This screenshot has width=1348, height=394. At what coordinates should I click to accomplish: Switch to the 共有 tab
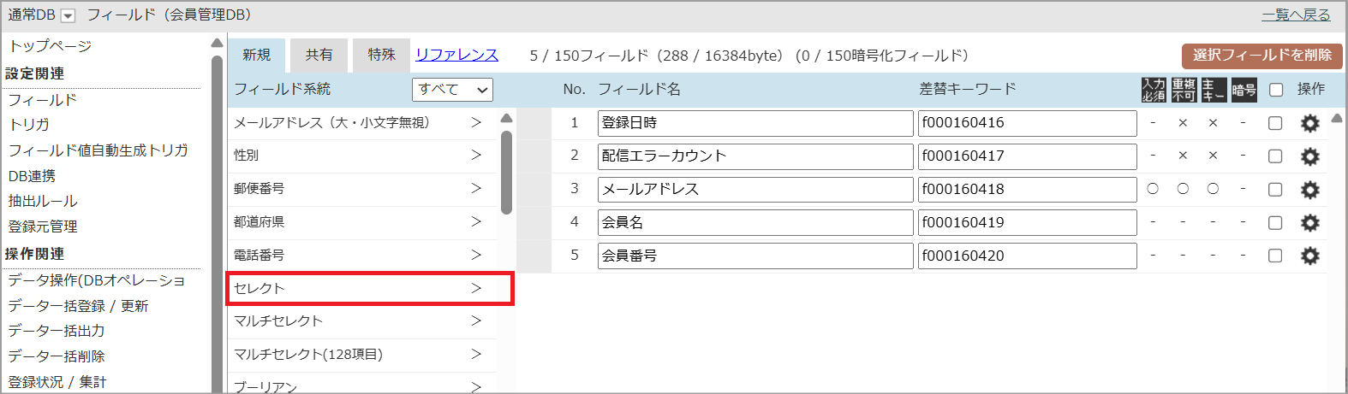(x=319, y=55)
